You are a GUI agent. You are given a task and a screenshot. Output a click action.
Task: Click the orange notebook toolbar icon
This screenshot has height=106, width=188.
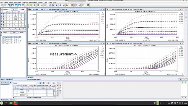click(72, 5)
